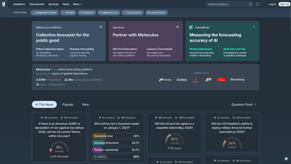
Task: Select the Bridgewater Contest staff pick
Action: (x=44, y=13)
